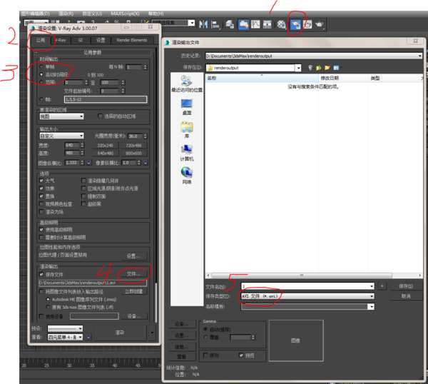Viewport: 428px width, 384px height.
Task: Go to the Desktop shortcut
Action: point(187,107)
